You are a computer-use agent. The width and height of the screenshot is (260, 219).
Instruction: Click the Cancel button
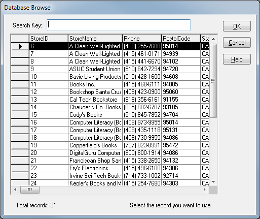point(237,43)
